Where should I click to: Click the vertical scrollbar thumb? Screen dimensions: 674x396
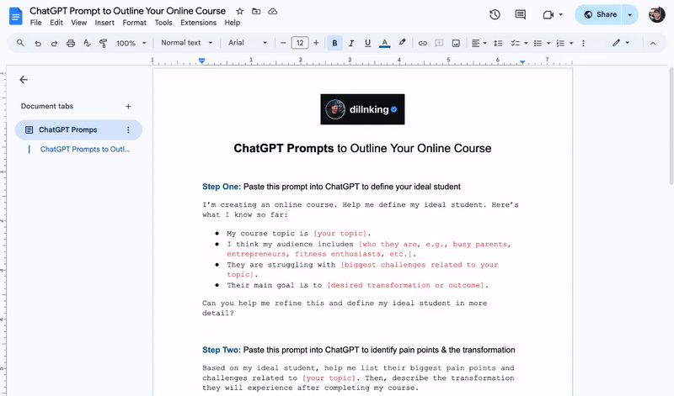671,126
